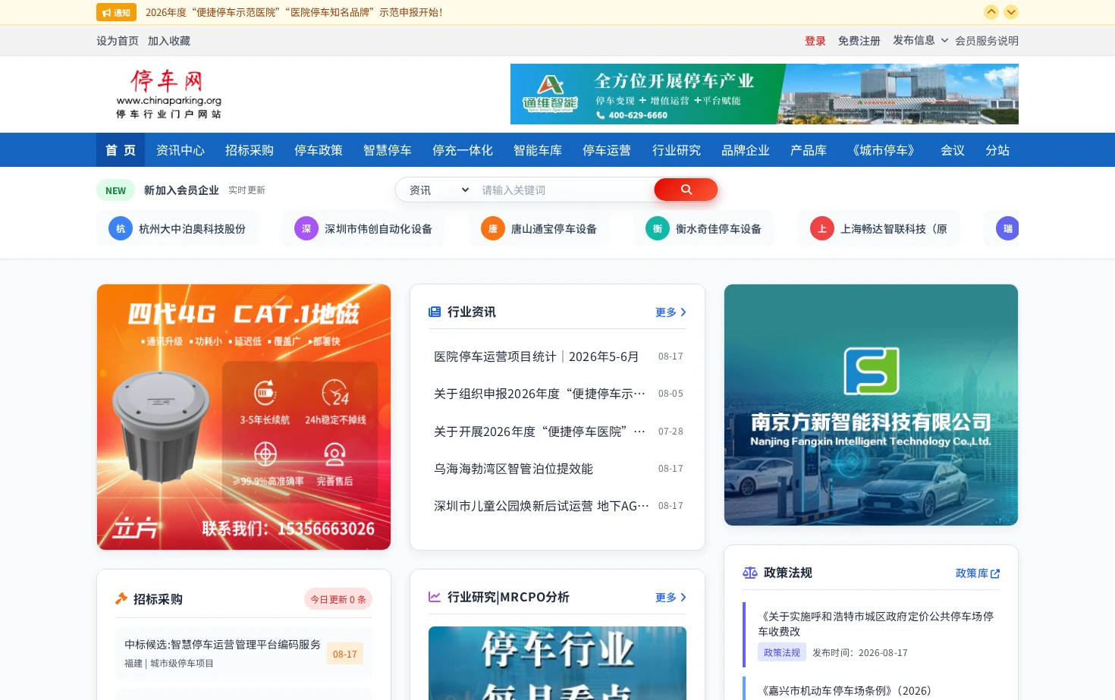Open 更多 in 行业研究 section
This screenshot has height=700, width=1115.
[x=671, y=597]
